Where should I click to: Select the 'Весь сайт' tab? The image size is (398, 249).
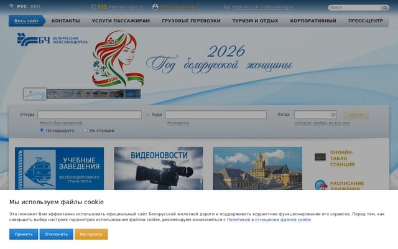click(x=26, y=21)
